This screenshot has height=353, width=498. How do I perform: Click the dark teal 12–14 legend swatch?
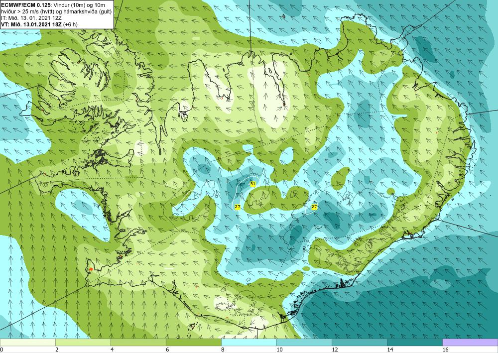[x=359, y=342]
